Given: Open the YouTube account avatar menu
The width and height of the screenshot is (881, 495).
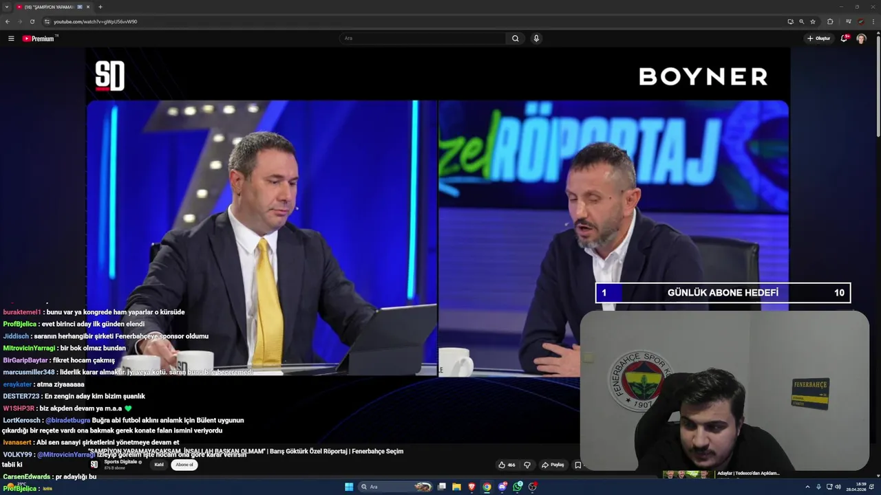Looking at the screenshot, I should (x=861, y=38).
